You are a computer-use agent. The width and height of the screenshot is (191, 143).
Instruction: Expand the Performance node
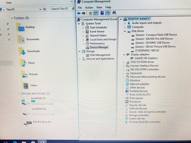coord(83,44)
